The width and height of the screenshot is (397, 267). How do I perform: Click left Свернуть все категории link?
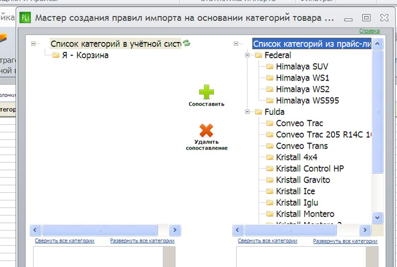pos(65,240)
